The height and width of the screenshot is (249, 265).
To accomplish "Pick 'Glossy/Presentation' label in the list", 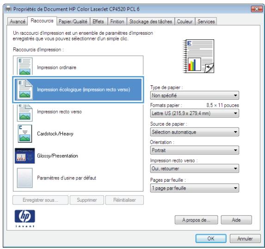I will (57, 156).
